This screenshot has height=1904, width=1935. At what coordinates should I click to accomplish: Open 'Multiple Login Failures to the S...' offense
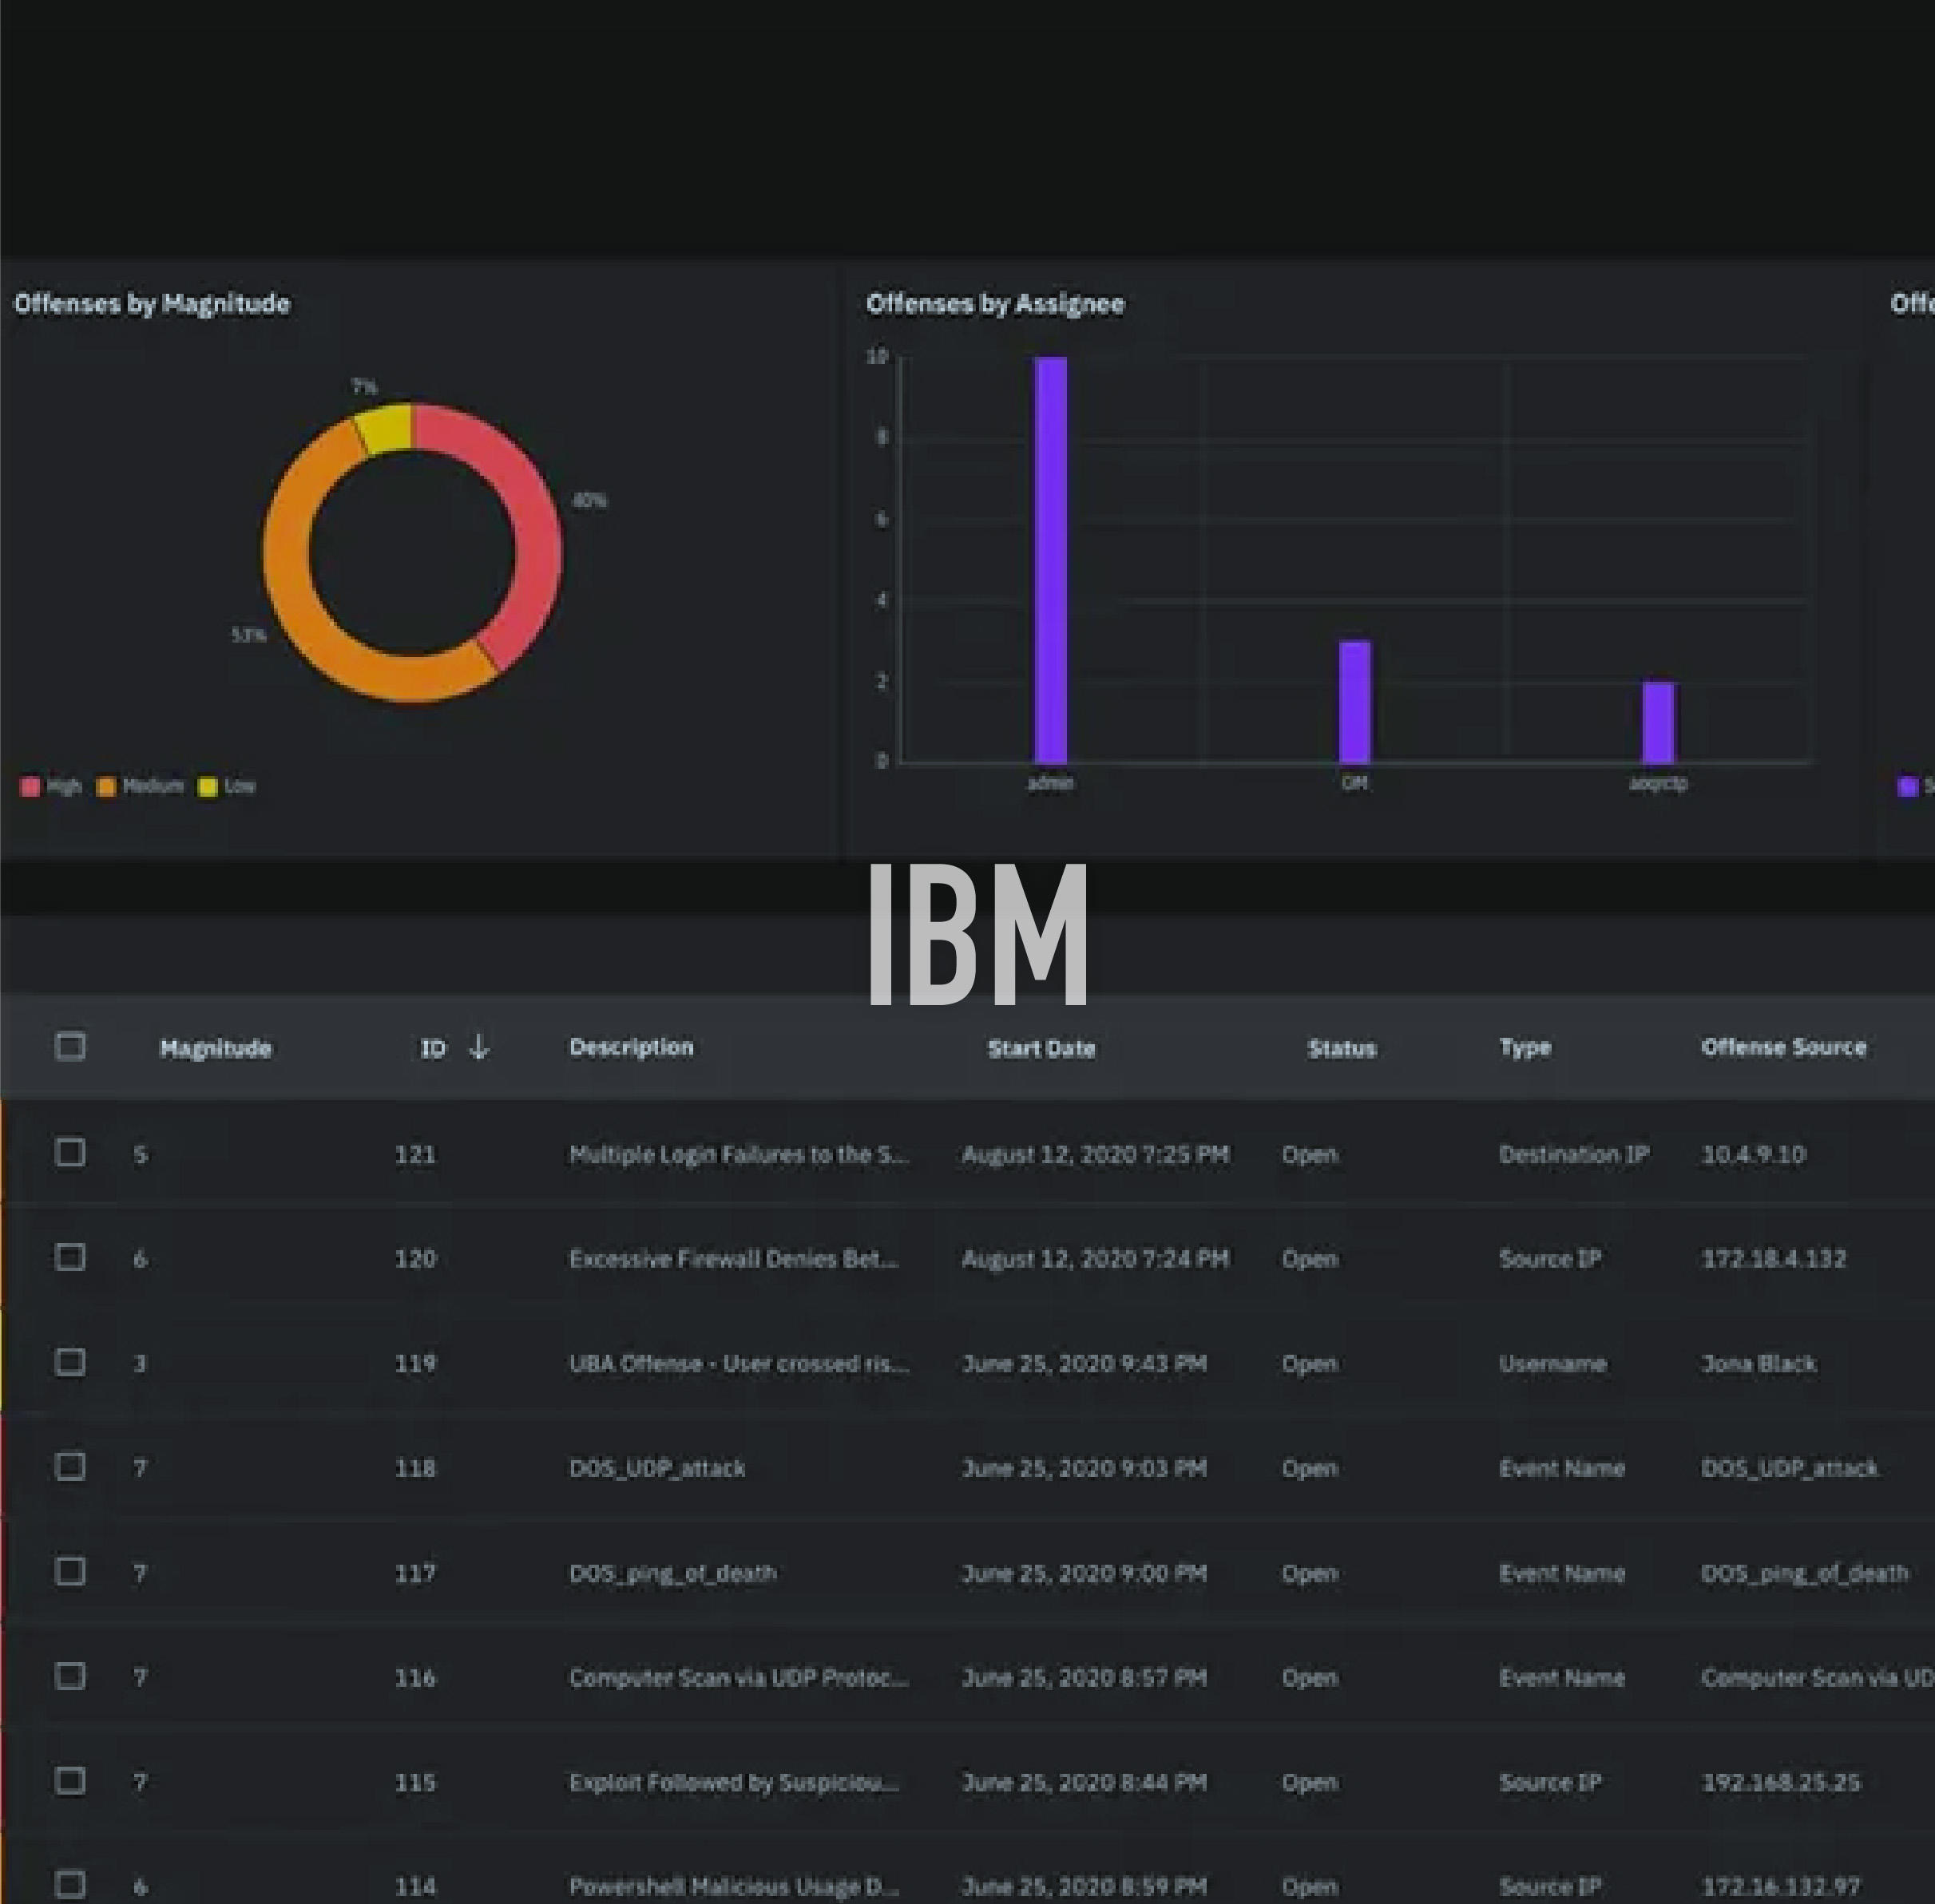click(x=739, y=1154)
